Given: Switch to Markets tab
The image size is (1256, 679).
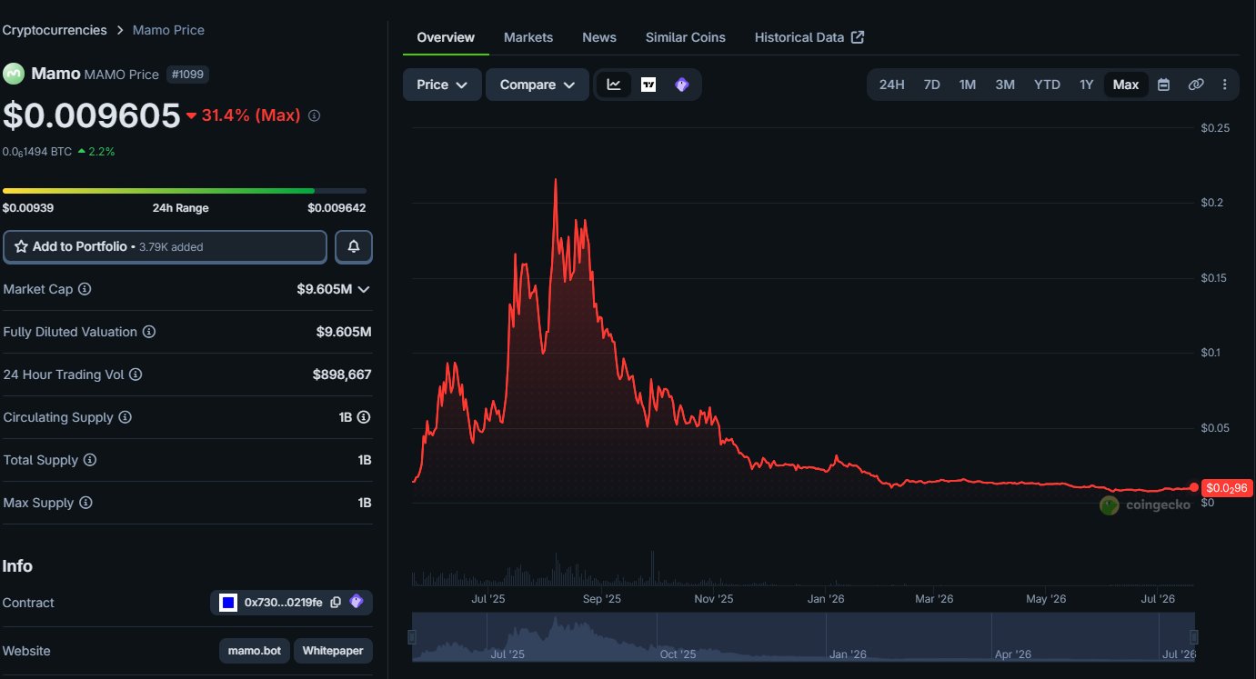Looking at the screenshot, I should (x=528, y=37).
